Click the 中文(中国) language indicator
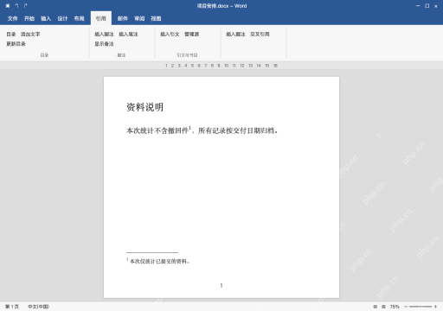The image size is (443, 311). click(x=38, y=307)
